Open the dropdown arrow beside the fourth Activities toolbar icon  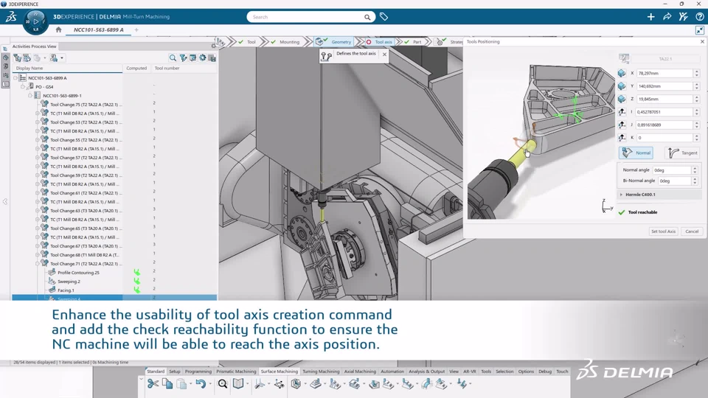coord(62,57)
